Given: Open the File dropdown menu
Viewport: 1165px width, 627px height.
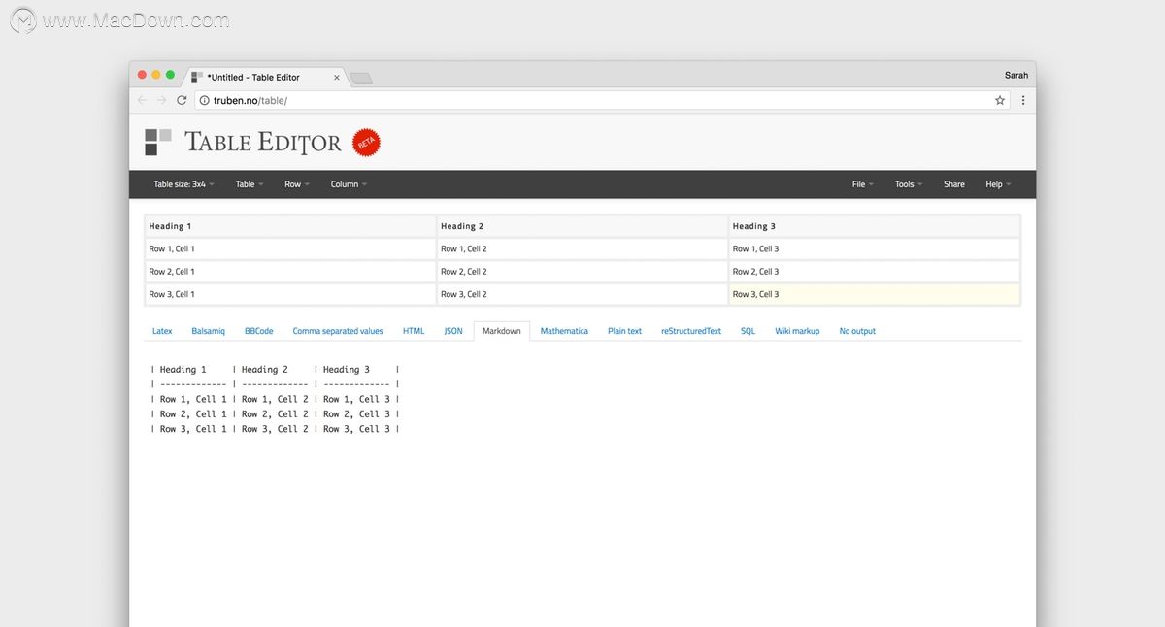Looking at the screenshot, I should (x=863, y=184).
